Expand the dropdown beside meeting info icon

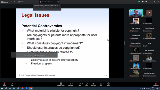(14, 2)
